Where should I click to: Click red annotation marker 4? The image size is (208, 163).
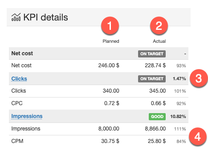(x=198, y=137)
